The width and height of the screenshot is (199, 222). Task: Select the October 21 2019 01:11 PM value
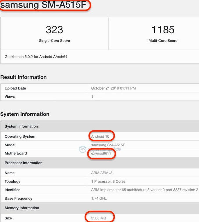(x=113, y=88)
